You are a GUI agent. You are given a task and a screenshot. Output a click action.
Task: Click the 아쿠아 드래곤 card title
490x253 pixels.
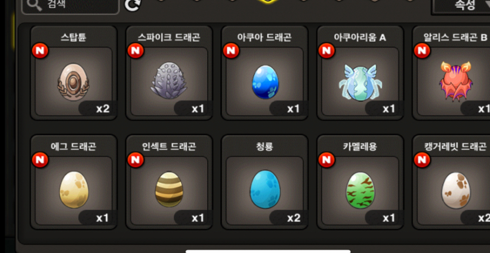click(x=264, y=38)
